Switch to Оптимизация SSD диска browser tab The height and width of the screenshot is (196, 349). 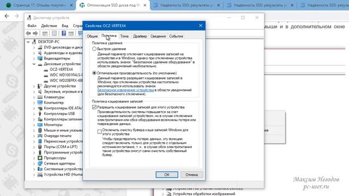(113, 5)
